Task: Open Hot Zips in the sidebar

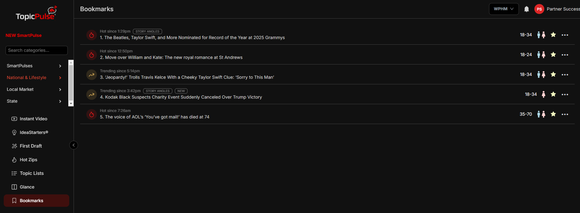Action: (28, 160)
